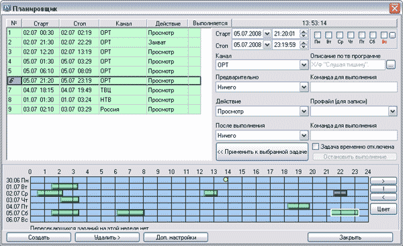Select the 18-19h block on 04.07 Пт
Screen dimensions: 403x246
(x=298, y=206)
